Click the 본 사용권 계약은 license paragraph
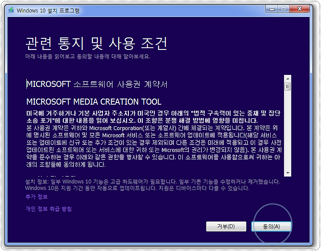Viewport: 321px width, 251px height. point(154,146)
